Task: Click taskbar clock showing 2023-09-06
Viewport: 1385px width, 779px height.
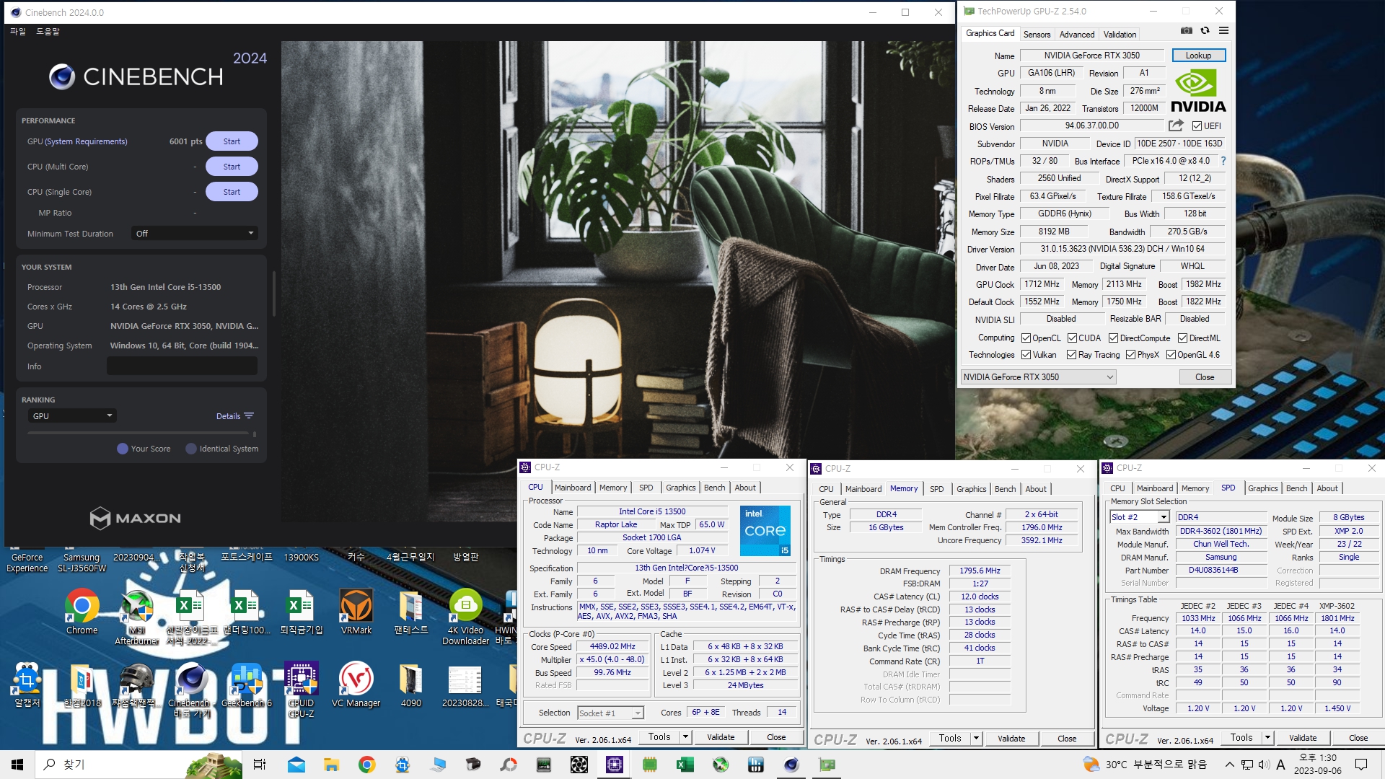Action: point(1317,765)
